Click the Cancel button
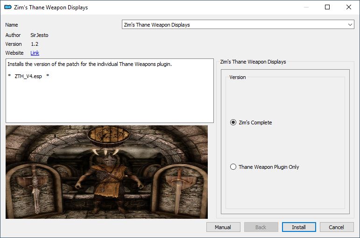 tap(336, 227)
